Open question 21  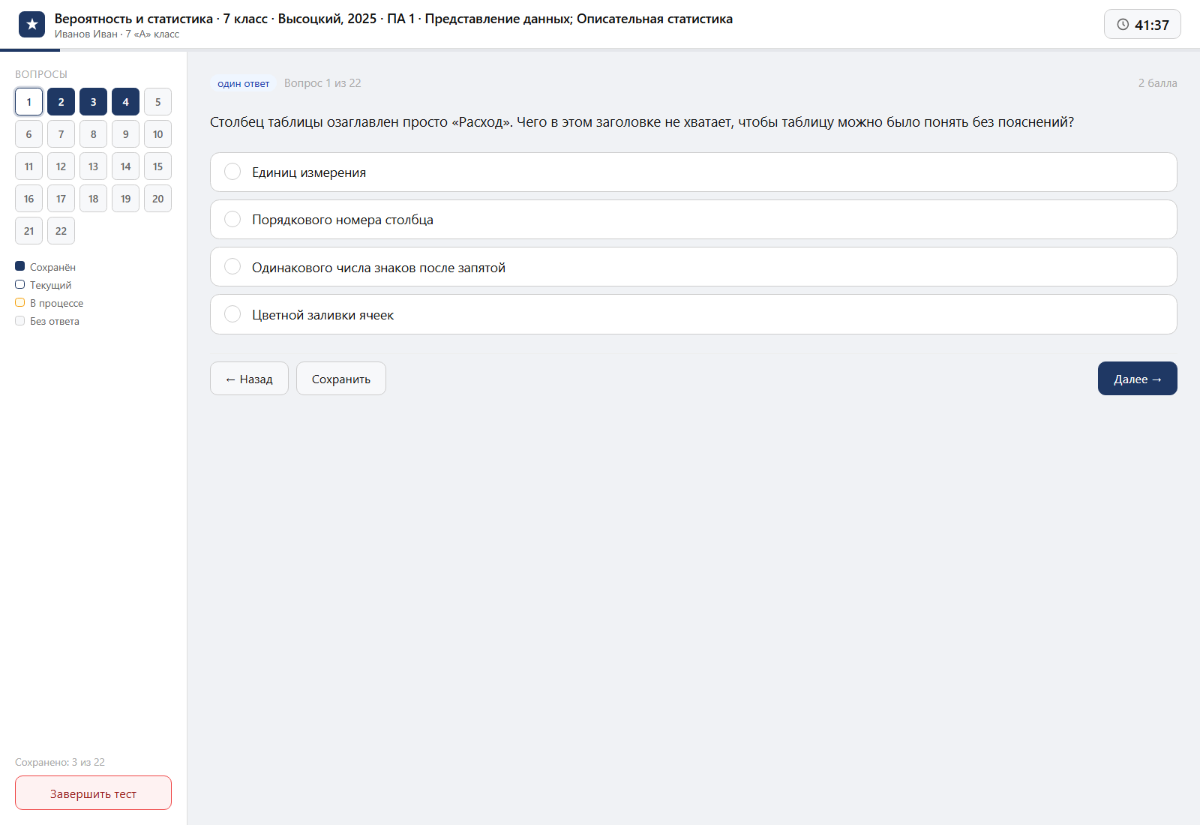28,231
